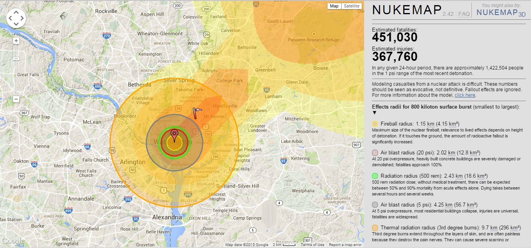The image size is (531, 248).
Task: Click the version 2.42 text
Action: (x=448, y=14)
